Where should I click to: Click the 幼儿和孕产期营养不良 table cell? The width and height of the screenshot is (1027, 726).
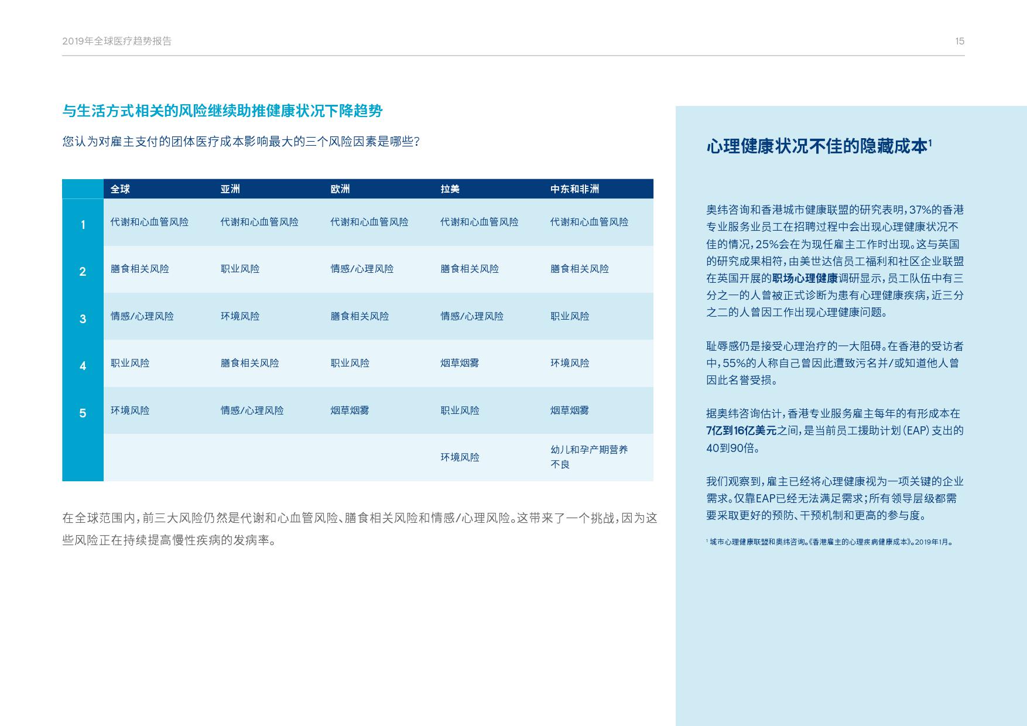click(x=588, y=457)
